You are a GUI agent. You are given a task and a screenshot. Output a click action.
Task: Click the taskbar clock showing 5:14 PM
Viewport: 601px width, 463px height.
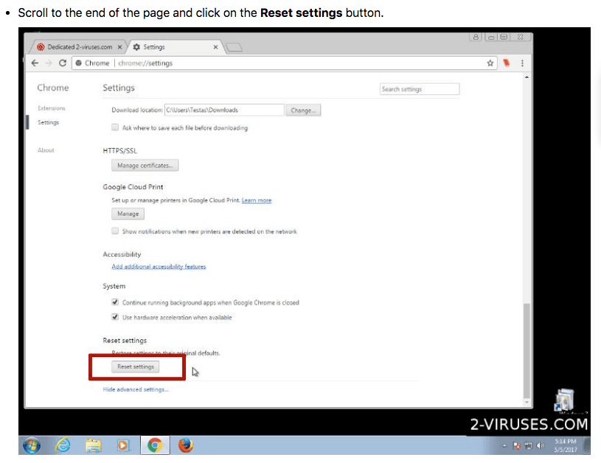(566, 446)
